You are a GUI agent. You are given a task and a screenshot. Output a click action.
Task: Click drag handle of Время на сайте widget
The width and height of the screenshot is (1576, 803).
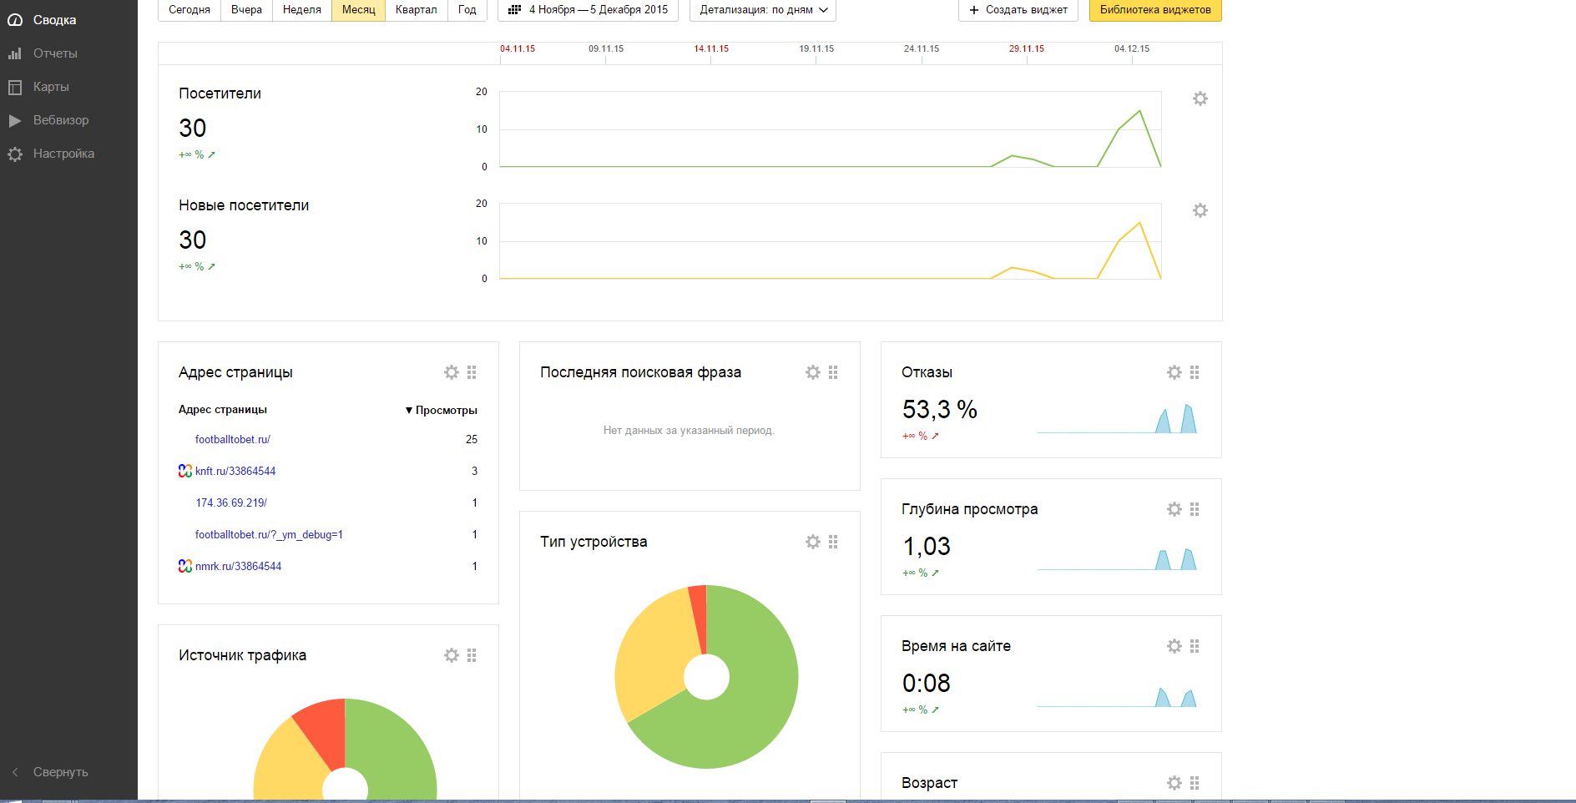point(1195,646)
